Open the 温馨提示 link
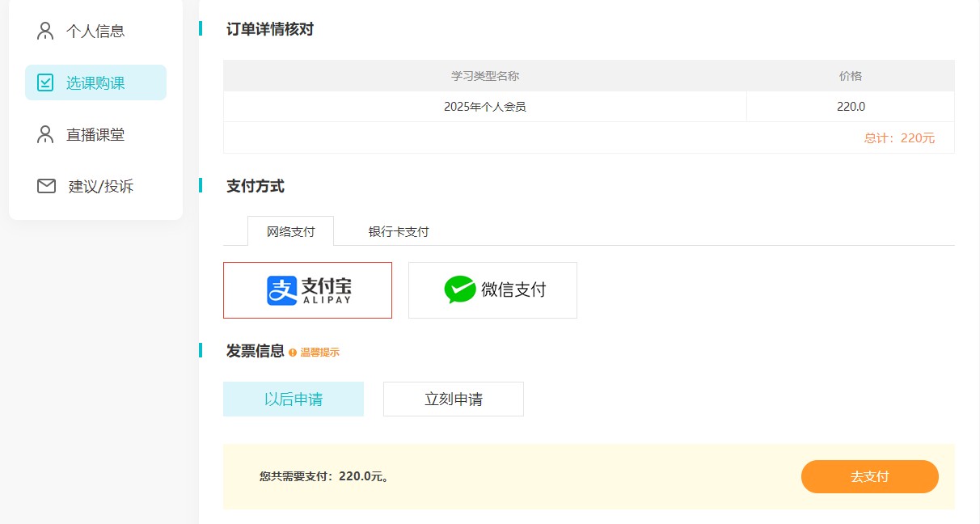This screenshot has width=980, height=524. point(321,352)
